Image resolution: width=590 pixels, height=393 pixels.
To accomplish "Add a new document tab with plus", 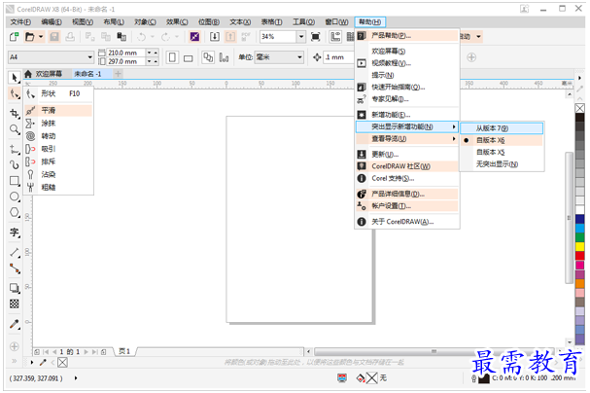I will click(118, 74).
